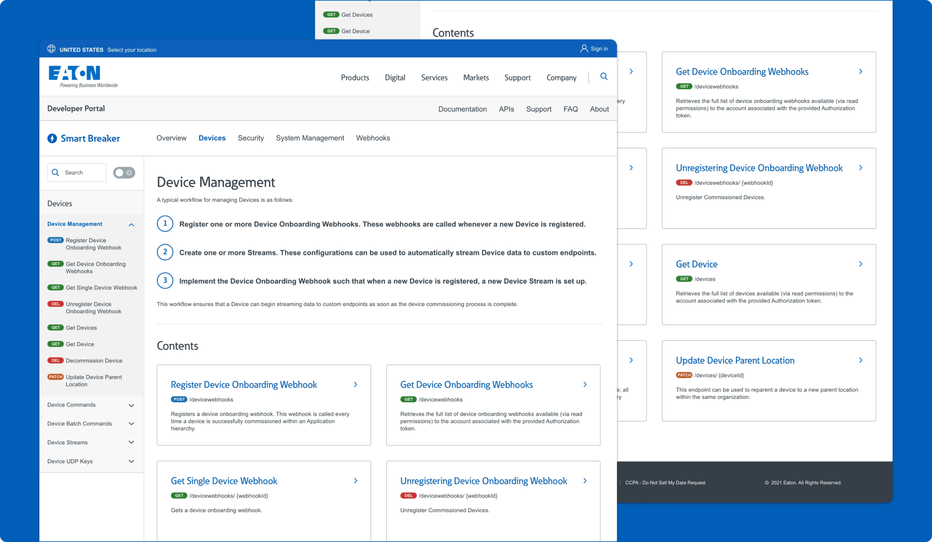Toggle the light/dark mode switch
932x542 pixels.
pos(124,173)
